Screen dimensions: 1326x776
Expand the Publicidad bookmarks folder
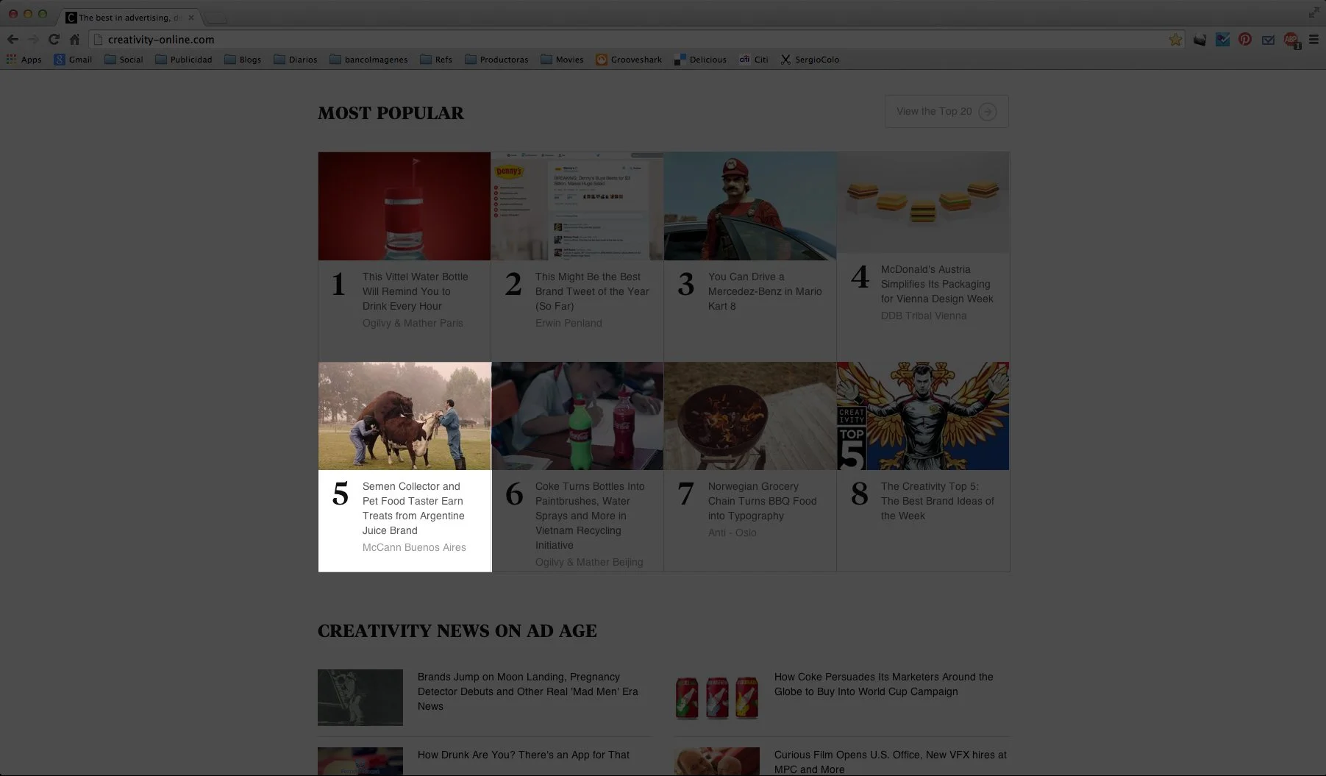point(183,60)
